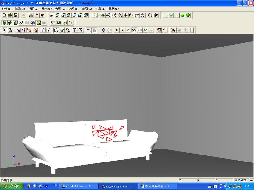Select the XY plane constraint
Viewport: 254px width, 190px height.
point(134,30)
